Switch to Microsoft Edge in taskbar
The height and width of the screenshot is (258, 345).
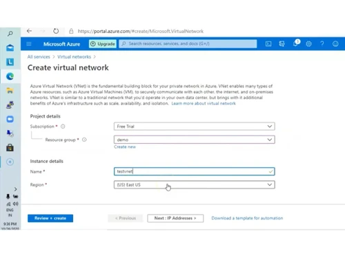click(x=10, y=76)
